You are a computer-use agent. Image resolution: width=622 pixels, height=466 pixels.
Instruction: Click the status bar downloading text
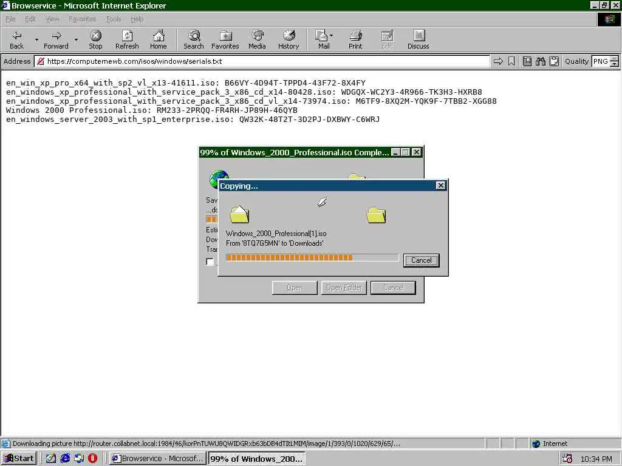(207, 444)
